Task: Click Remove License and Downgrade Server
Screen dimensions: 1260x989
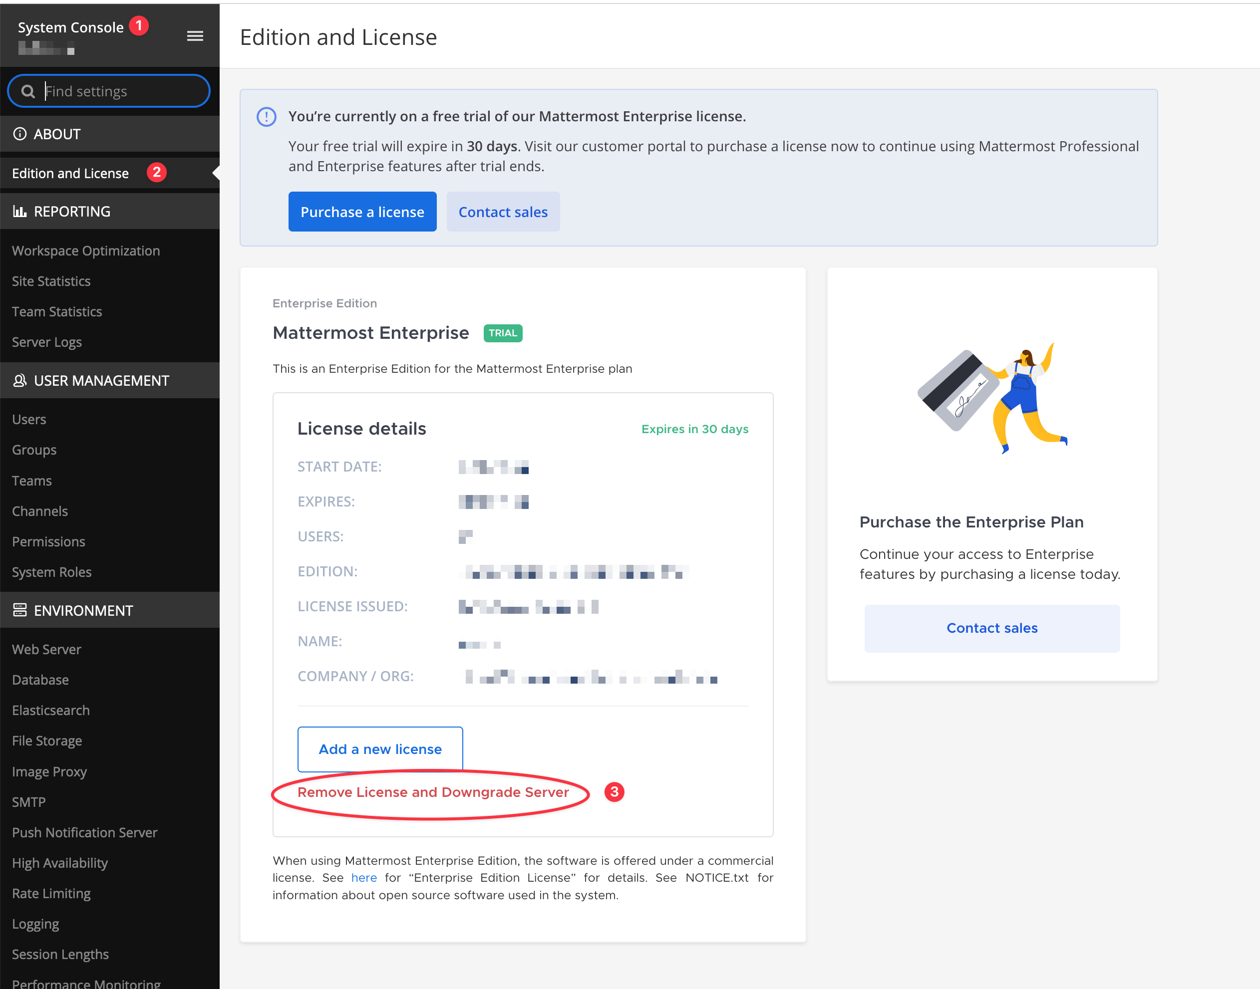Action: point(433,792)
